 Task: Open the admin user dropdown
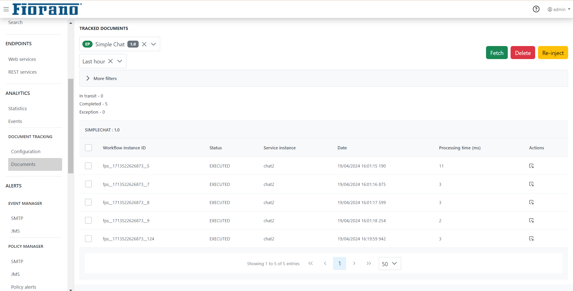[559, 9]
